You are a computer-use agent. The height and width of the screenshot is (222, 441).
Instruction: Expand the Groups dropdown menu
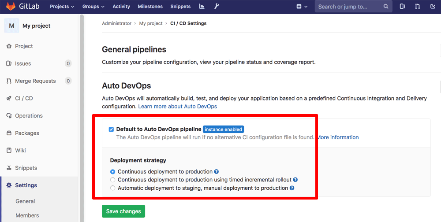(93, 7)
